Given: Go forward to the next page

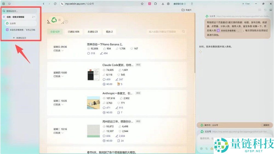Looking at the screenshot, I should 49,4.
